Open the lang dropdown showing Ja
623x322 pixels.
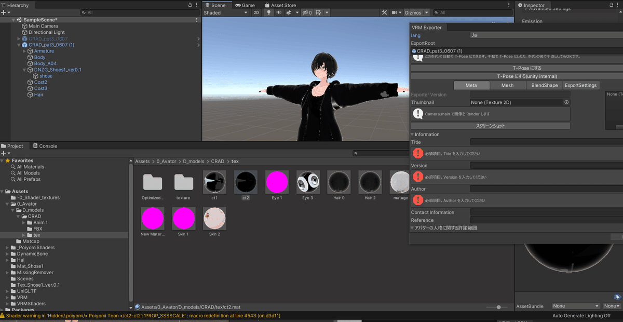(x=546, y=35)
